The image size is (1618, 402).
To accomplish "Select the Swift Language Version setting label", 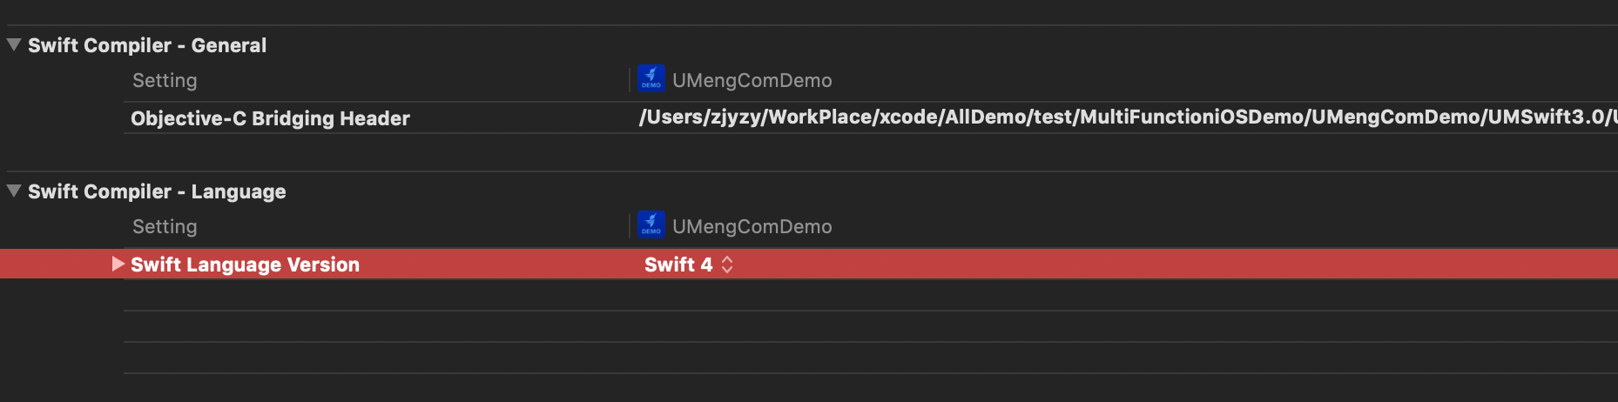I will (x=245, y=265).
